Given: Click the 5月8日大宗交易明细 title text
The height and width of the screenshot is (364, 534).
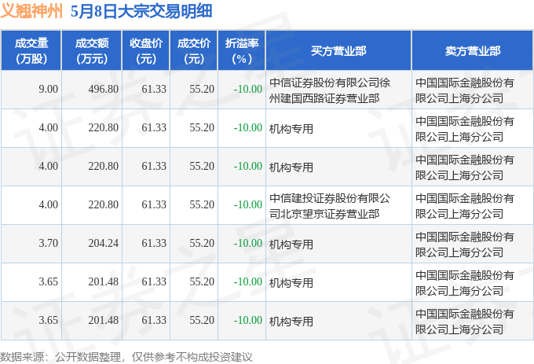Looking at the screenshot, I should pyautogui.click(x=141, y=11).
